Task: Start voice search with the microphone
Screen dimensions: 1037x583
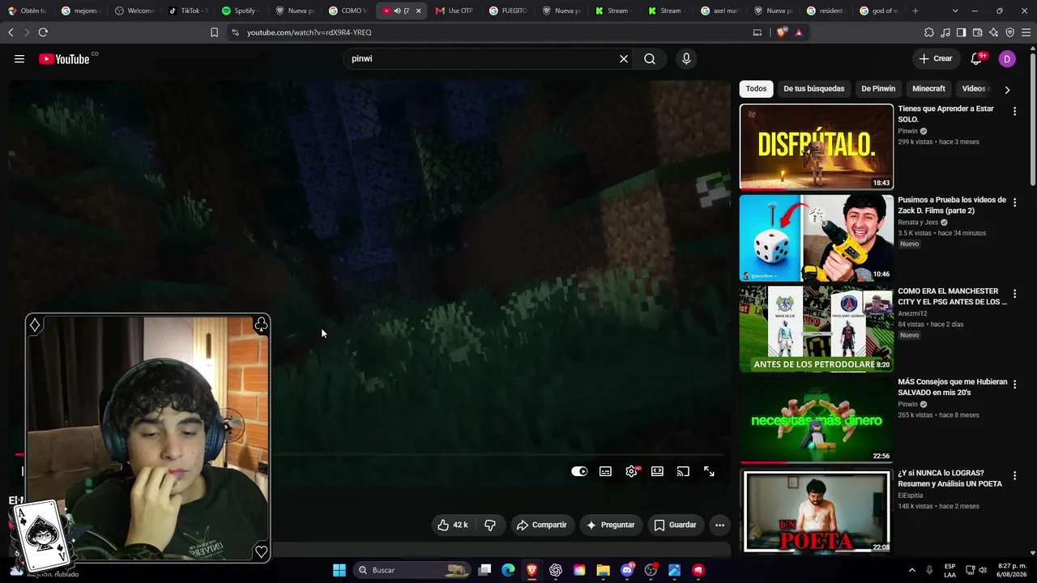Action: (x=686, y=58)
